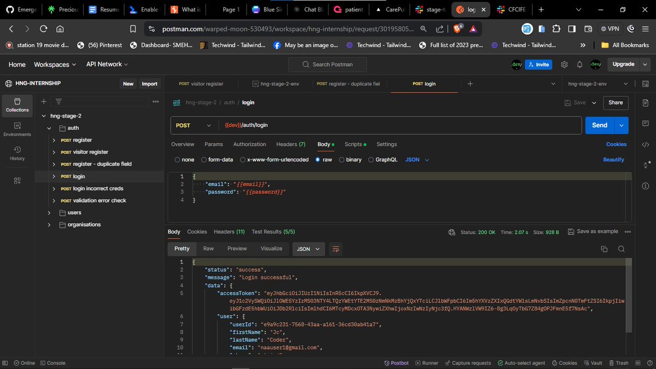Open the Send button dropdown arrow
The image size is (656, 369).
[622, 125]
